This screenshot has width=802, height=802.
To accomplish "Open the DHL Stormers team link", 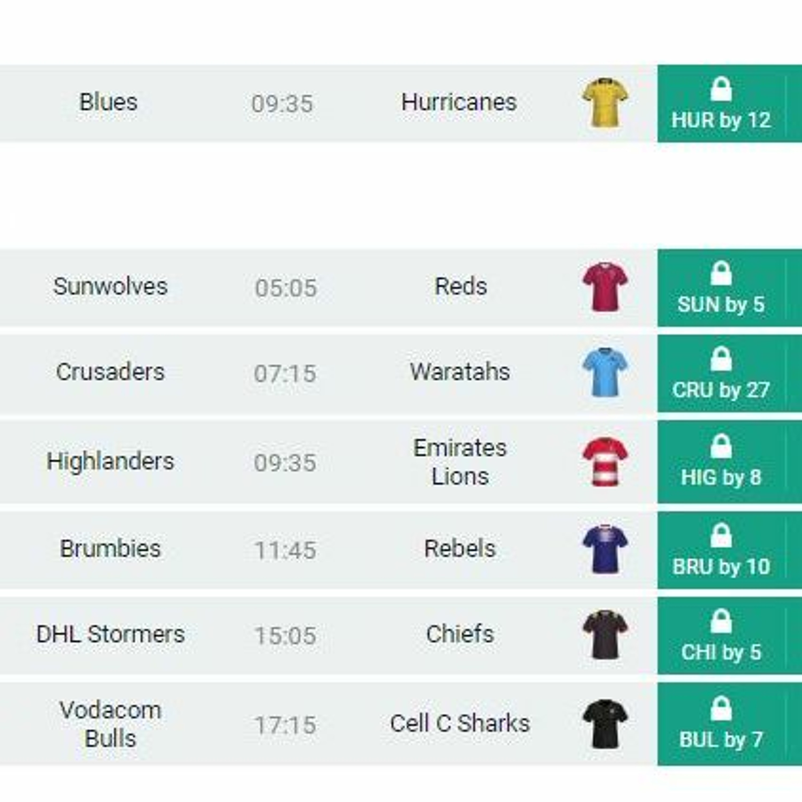I will pos(110,634).
